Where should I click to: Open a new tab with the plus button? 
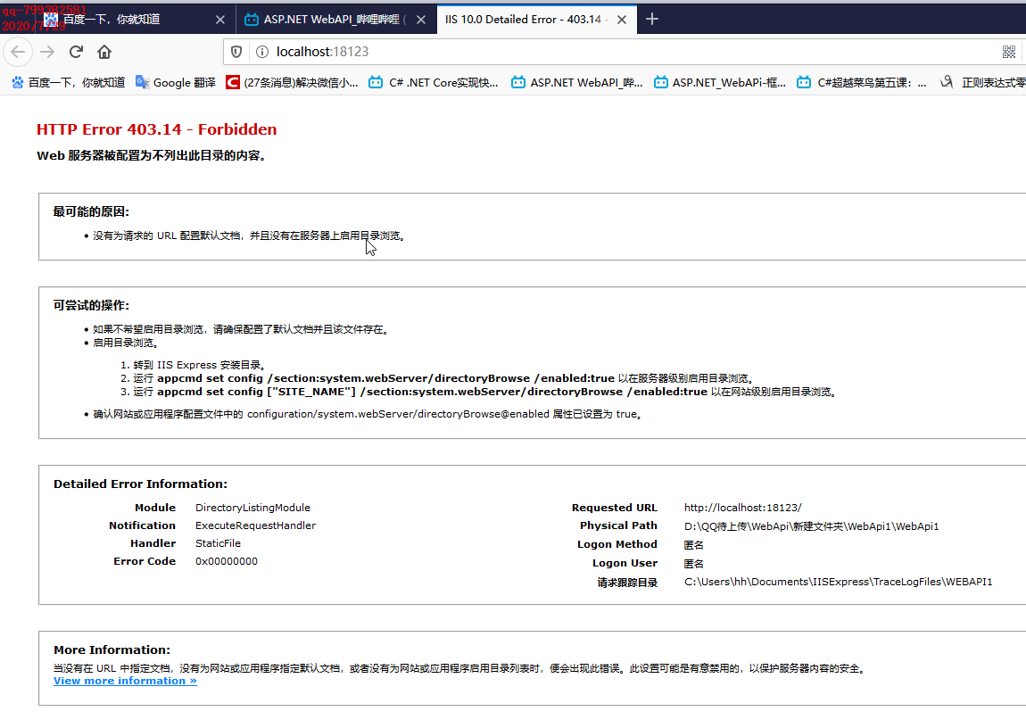click(x=652, y=19)
